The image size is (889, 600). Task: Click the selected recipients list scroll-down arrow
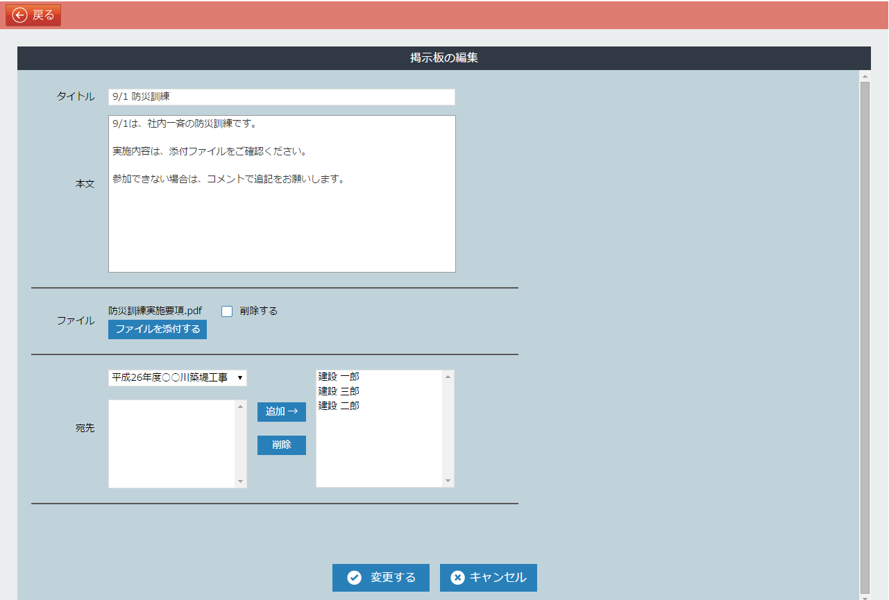click(x=448, y=481)
